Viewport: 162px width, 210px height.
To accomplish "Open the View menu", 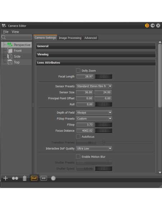I will click(x=15, y=32).
